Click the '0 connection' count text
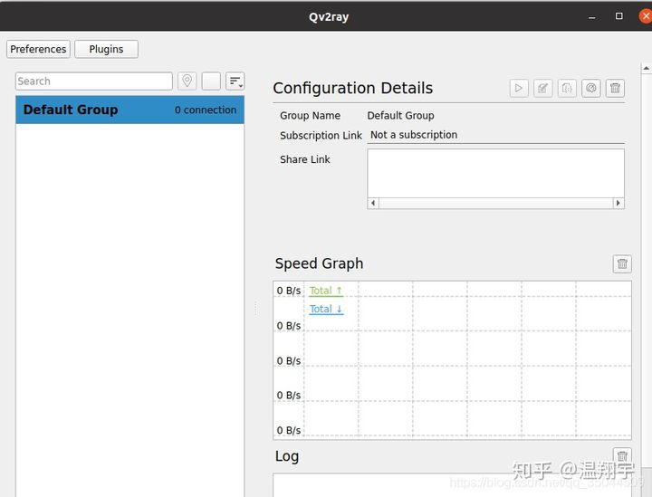 click(206, 110)
